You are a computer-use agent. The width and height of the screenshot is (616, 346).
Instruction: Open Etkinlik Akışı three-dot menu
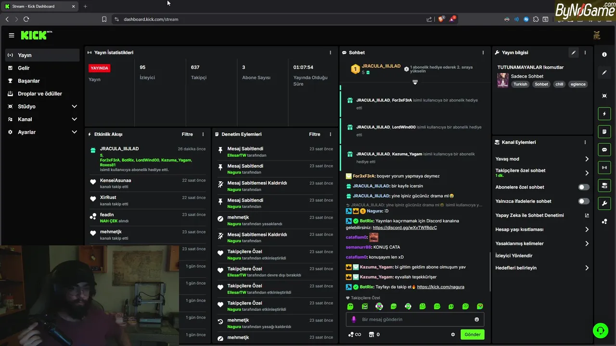(203, 135)
